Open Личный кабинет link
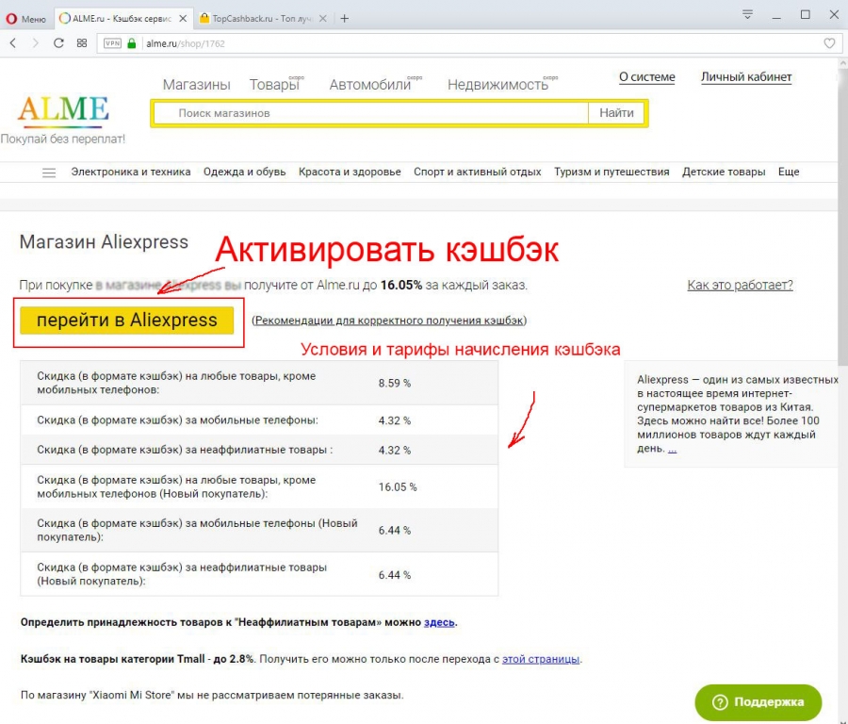The width and height of the screenshot is (848, 724). point(746,77)
